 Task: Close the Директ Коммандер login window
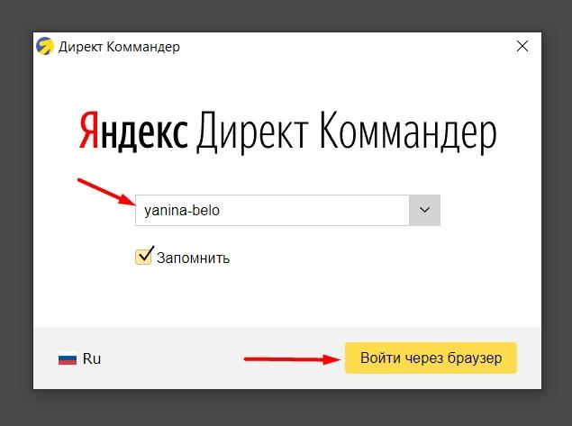click(522, 46)
